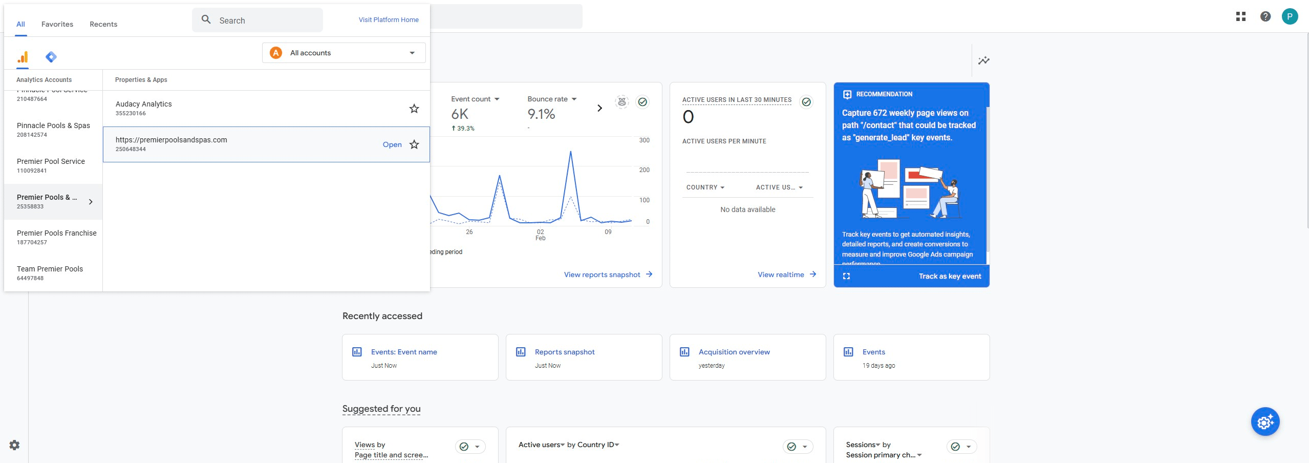Image resolution: width=1309 pixels, height=463 pixels.
Task: Click the floating blue assistant gear button
Action: click(1265, 422)
